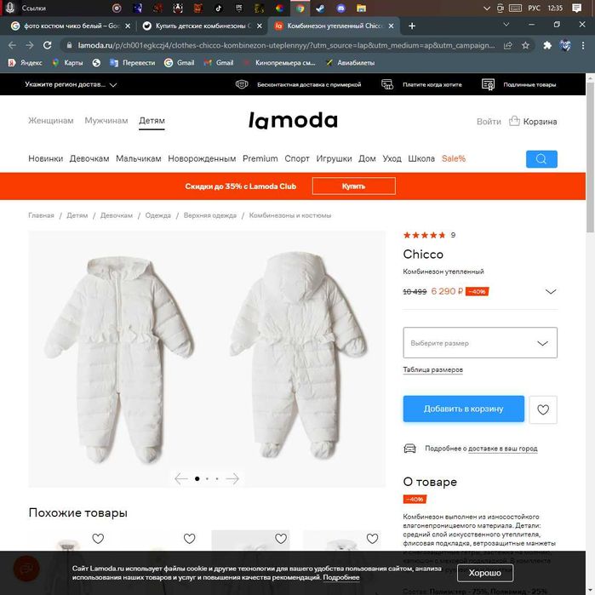Click the blue search magnifier button
Image resolution: width=595 pixels, height=595 pixels.
541,159
